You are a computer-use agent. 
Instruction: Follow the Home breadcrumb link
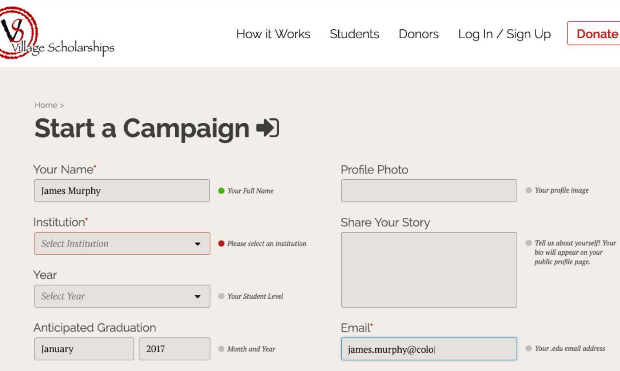pos(46,105)
